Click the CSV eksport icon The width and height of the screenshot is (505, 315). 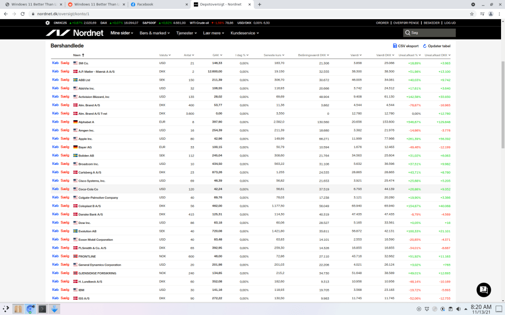pos(395,46)
